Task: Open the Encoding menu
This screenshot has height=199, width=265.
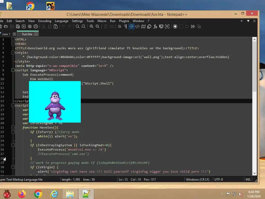Action: [45, 21]
